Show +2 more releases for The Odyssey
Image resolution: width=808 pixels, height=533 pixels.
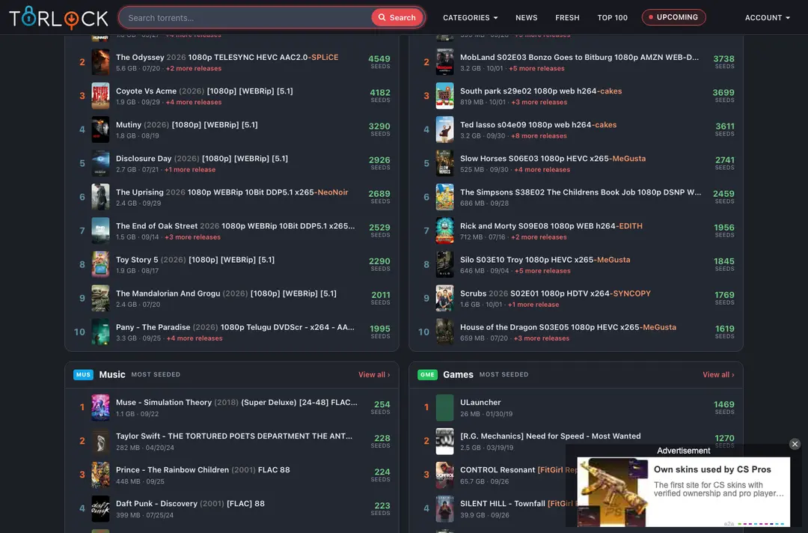(x=193, y=69)
